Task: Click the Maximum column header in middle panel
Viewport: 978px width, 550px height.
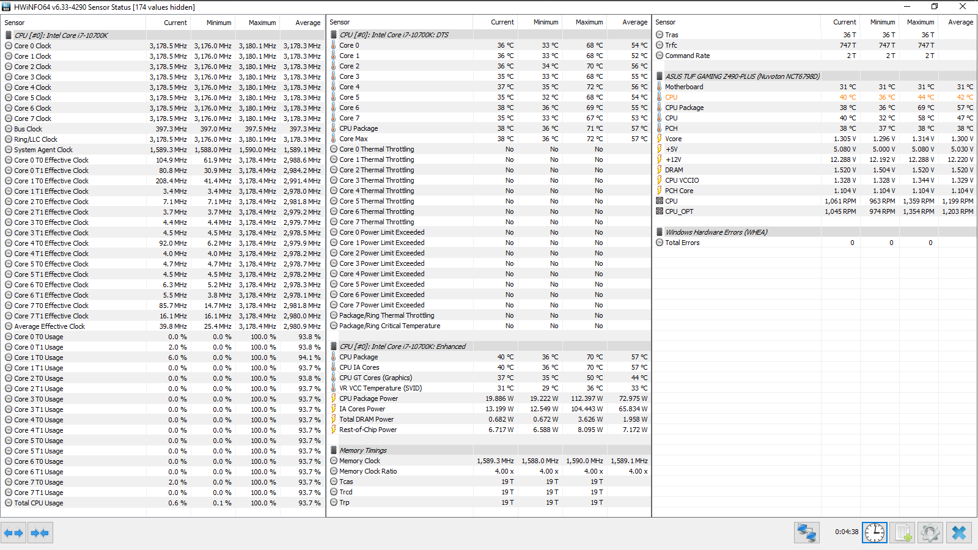Action: tap(589, 22)
